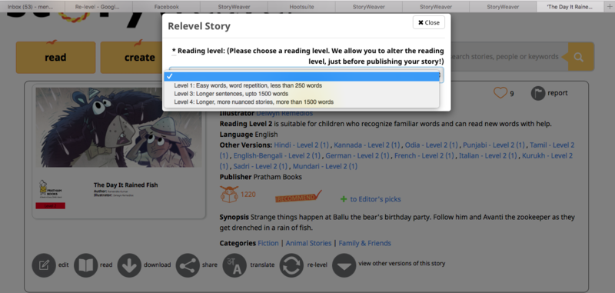This screenshot has width=615, height=293.
Task: Click the orange search magnifier button
Action: pyautogui.click(x=580, y=57)
